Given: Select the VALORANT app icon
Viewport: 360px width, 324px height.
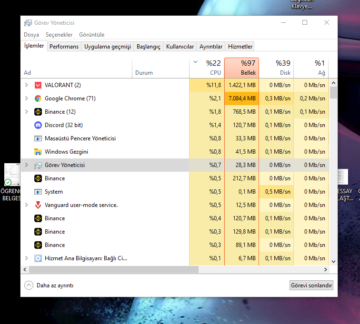Looking at the screenshot, I should click(38, 85).
